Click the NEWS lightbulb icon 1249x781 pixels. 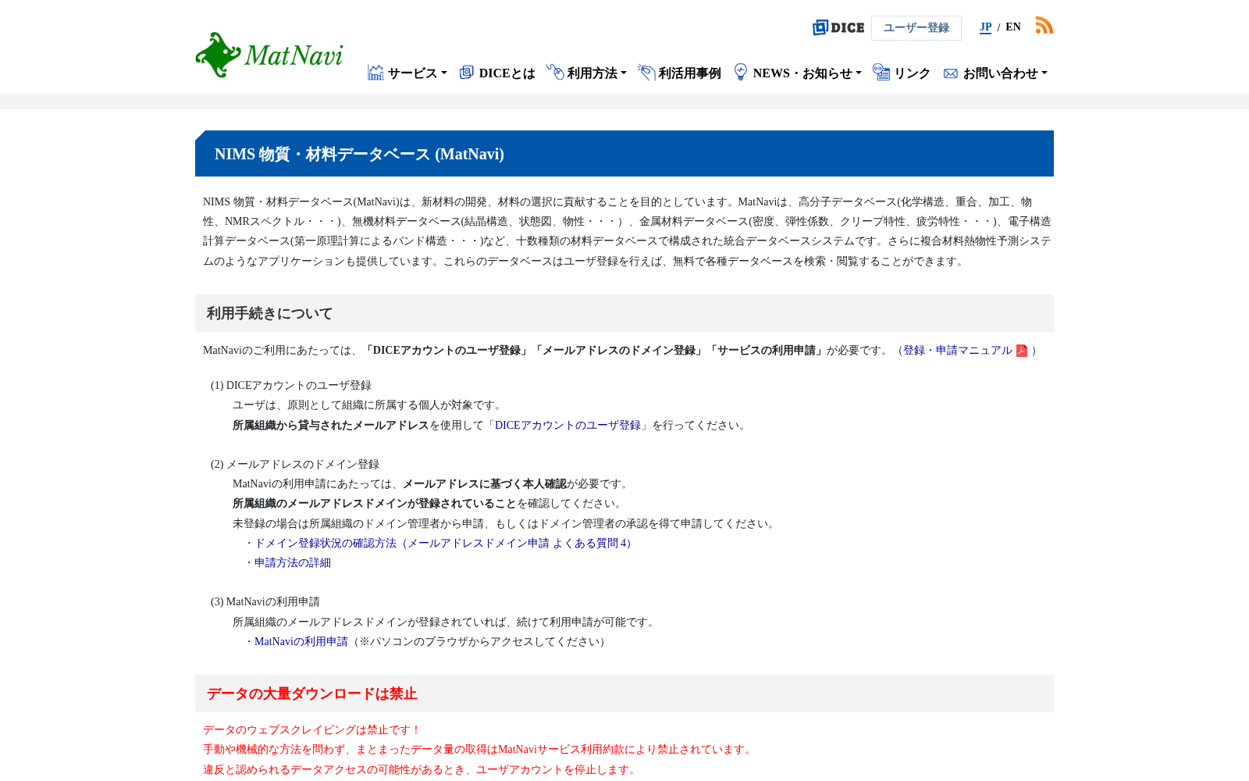click(x=741, y=72)
